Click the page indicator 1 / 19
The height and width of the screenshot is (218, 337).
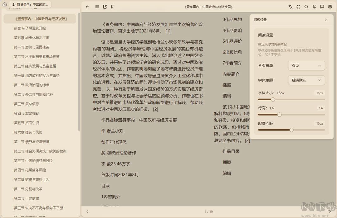point(209,211)
